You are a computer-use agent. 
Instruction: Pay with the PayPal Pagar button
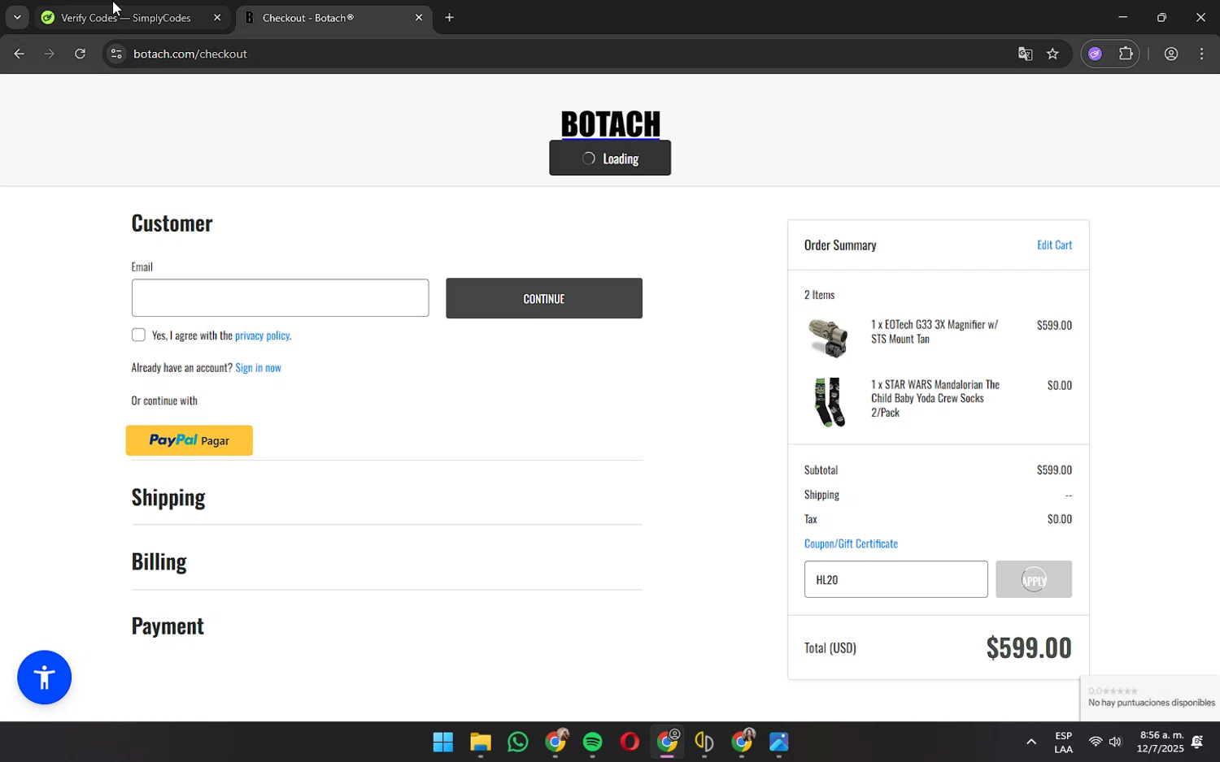tap(190, 440)
